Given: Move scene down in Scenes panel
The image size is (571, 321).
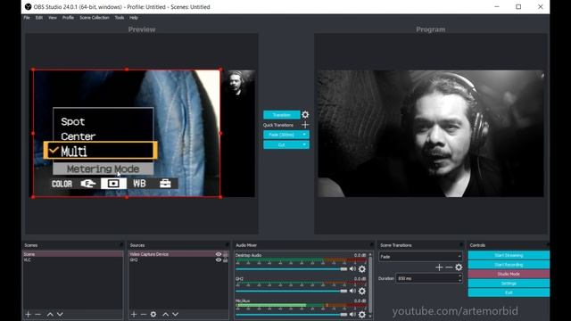Looking at the screenshot, I should pos(60,314).
